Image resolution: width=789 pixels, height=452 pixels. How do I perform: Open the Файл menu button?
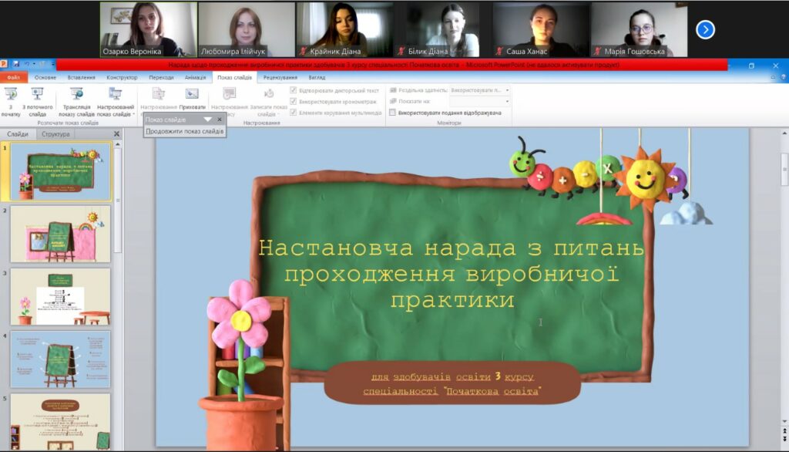click(x=13, y=77)
